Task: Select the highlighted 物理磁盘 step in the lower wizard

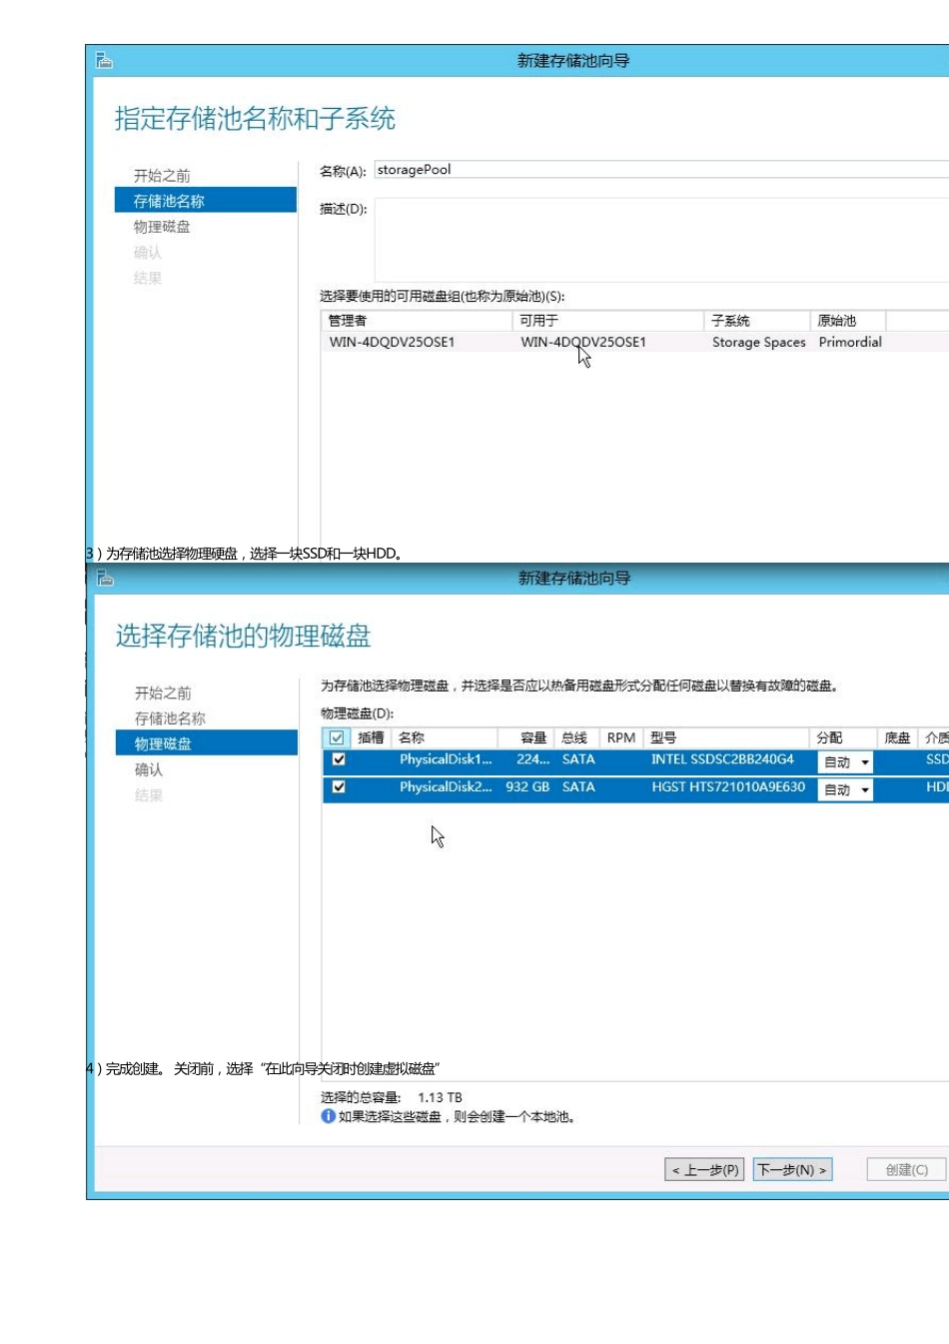Action: pyautogui.click(x=207, y=742)
